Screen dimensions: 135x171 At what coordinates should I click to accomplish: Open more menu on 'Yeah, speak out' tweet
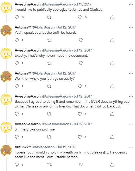131,27
